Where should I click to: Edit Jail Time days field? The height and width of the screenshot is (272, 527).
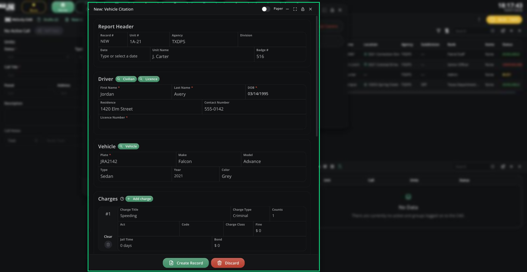tap(165, 244)
